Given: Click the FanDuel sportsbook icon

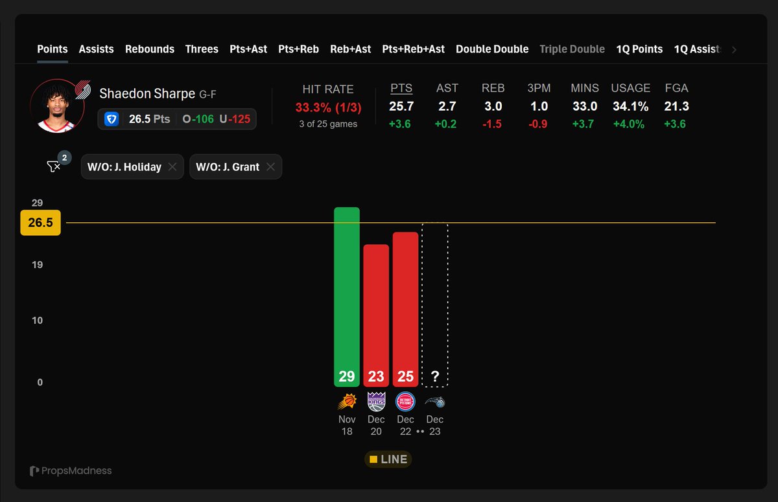Looking at the screenshot, I should (112, 119).
